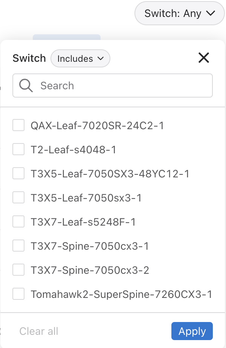Expand the Switch: Any filter dropdown
Viewport: 226px width, 348px height.
tap(179, 14)
